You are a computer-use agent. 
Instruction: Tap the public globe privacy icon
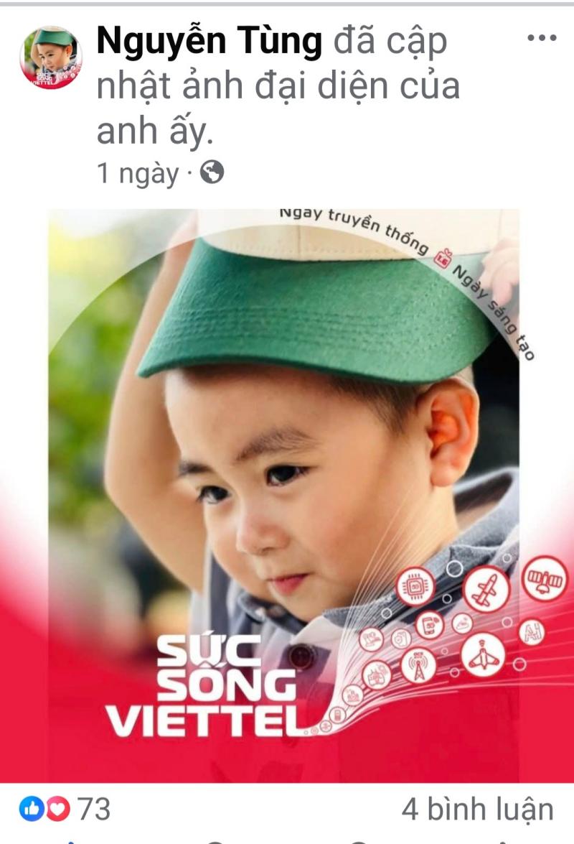(x=212, y=173)
